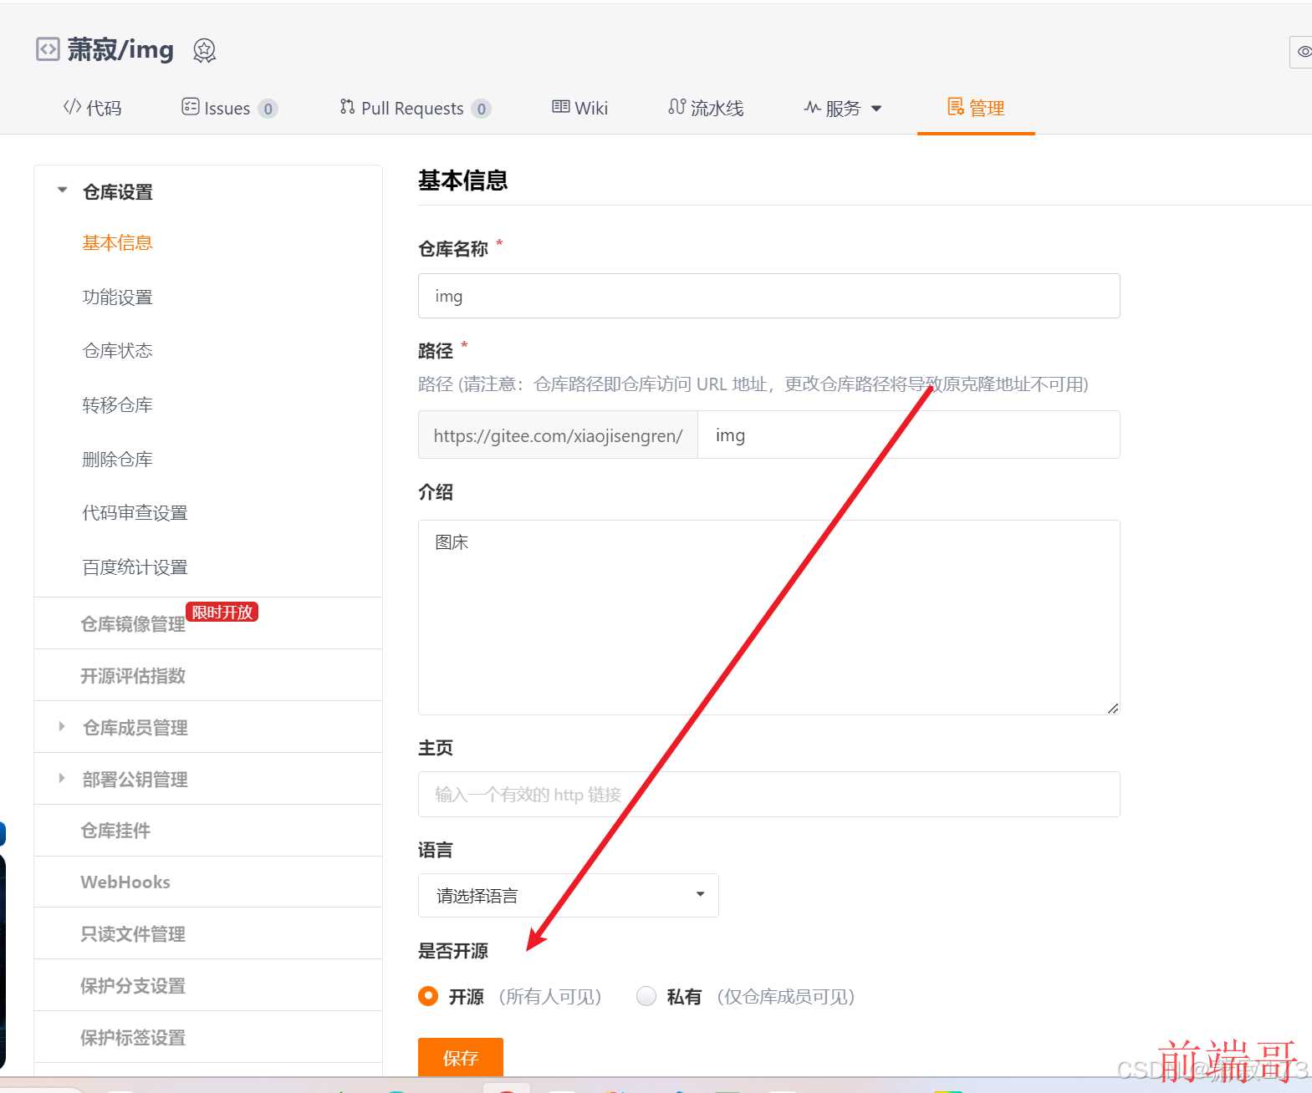Select 基本信息 in the sidebar

(x=117, y=243)
